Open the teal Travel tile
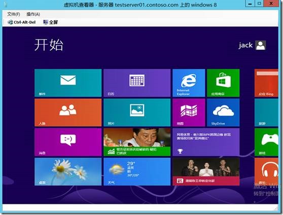The height and width of the screenshot is (215, 283). (266, 113)
